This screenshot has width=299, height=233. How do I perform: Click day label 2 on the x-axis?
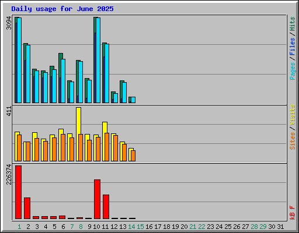click(x=28, y=227)
